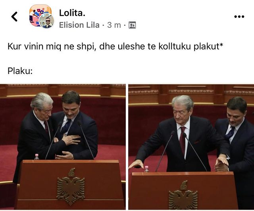
Task: Tap the red tie in right photo
Action: [x=183, y=141]
